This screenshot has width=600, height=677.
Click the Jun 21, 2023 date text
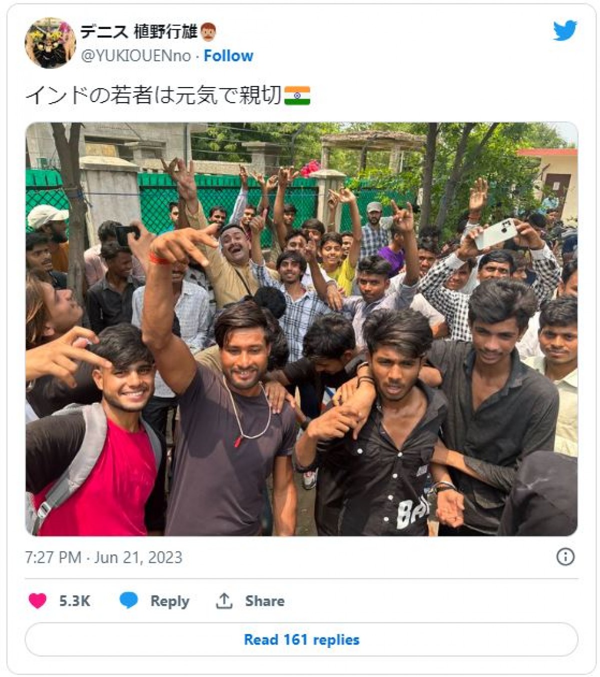coord(138,557)
